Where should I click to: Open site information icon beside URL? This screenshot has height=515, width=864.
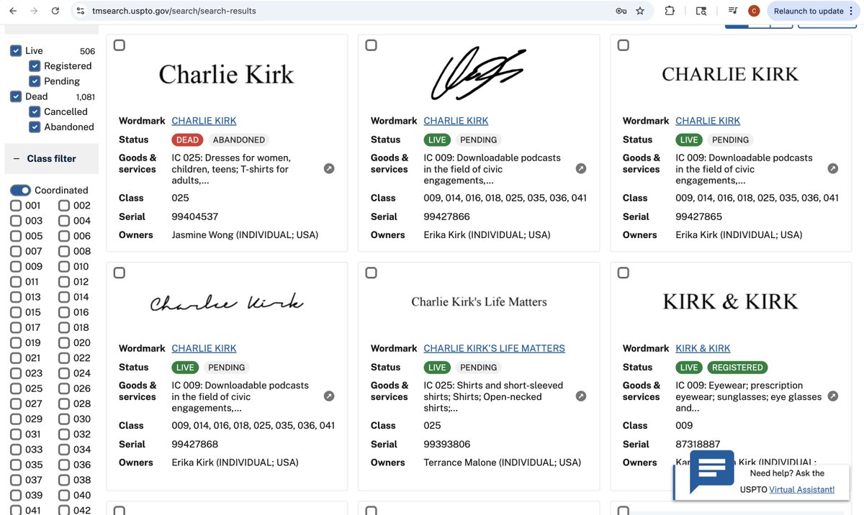[81, 11]
